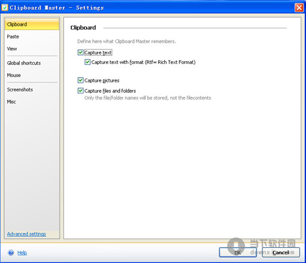Viewport: 306px width, 263px height.
Task: Toggle Capture text with format checkbox
Action: (x=88, y=62)
